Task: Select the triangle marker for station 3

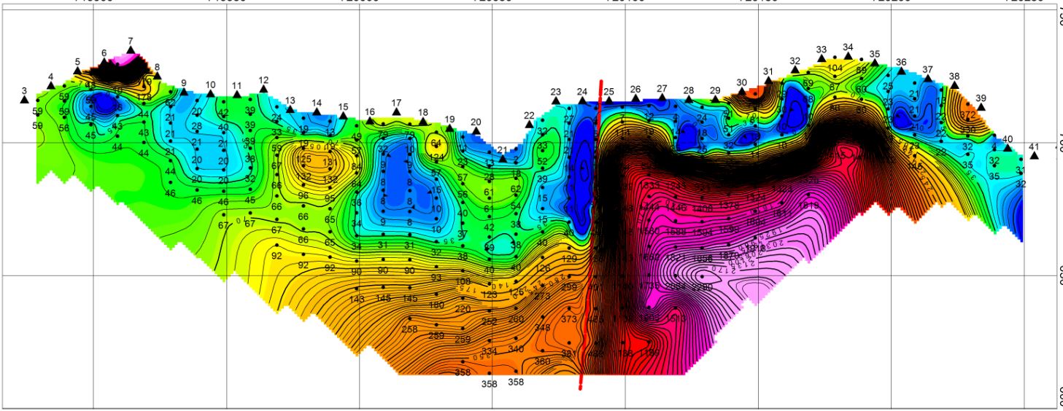Action: [24, 100]
